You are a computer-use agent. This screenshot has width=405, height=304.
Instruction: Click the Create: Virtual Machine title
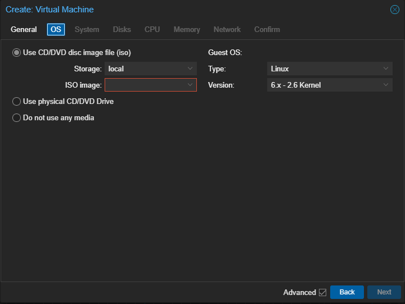pyautogui.click(x=49, y=10)
